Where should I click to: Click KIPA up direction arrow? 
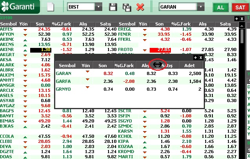(x=145, y=143)
